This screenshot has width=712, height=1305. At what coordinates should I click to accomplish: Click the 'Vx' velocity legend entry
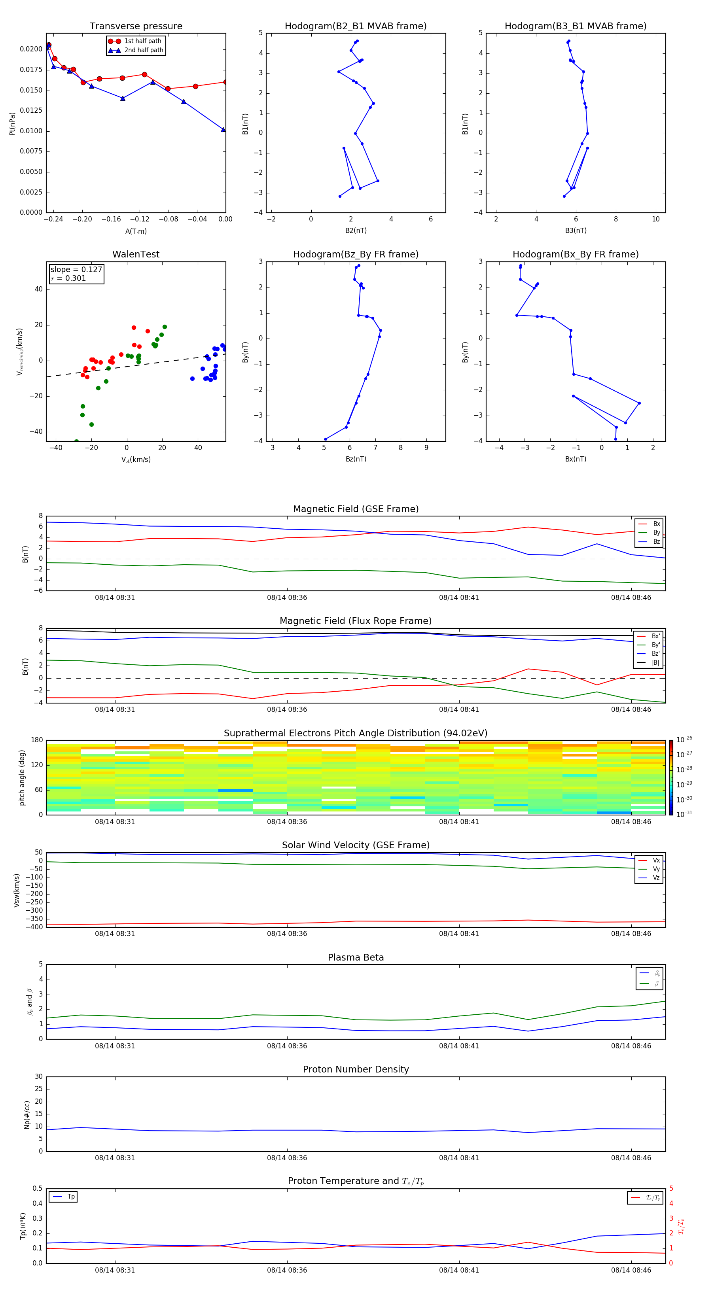tap(649, 860)
